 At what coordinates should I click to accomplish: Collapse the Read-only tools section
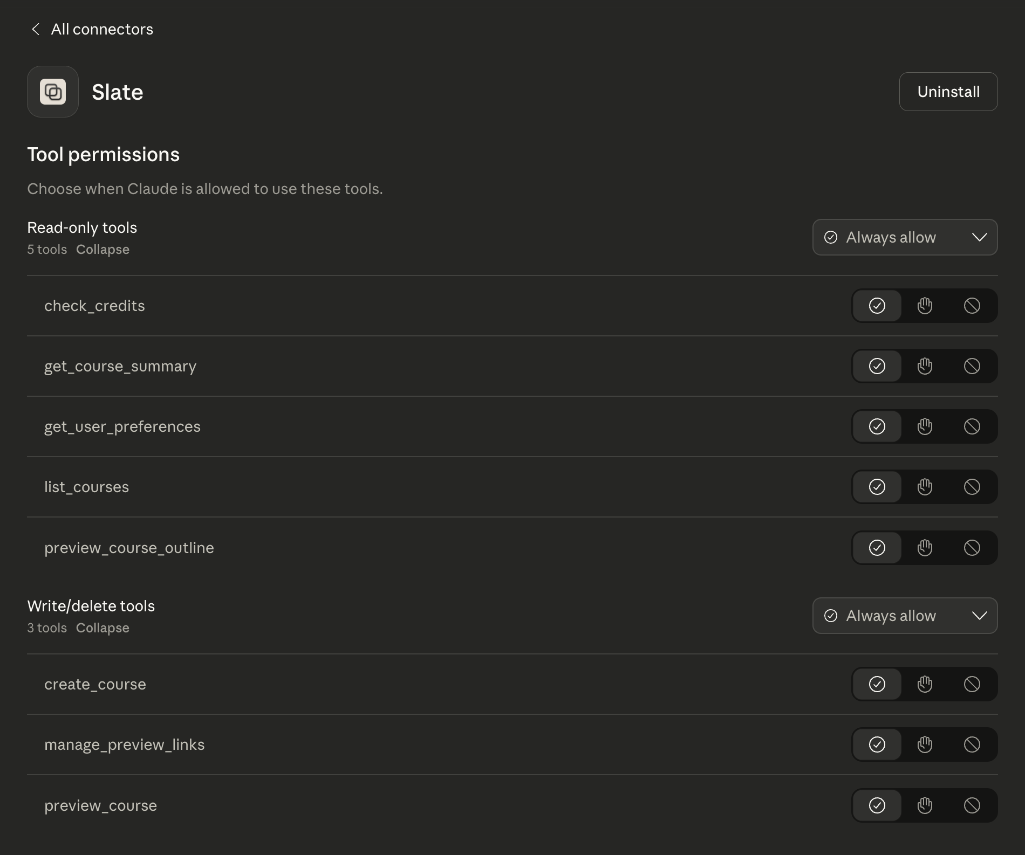[x=102, y=250]
